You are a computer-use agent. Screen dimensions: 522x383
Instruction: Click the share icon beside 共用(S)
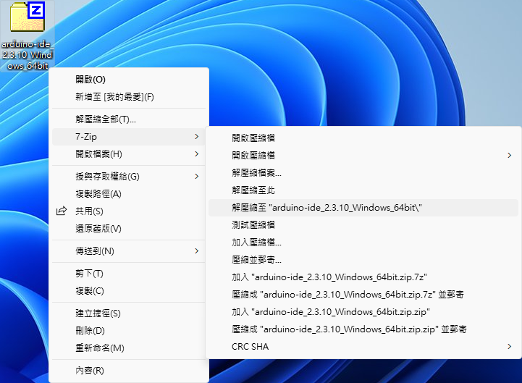(x=62, y=211)
